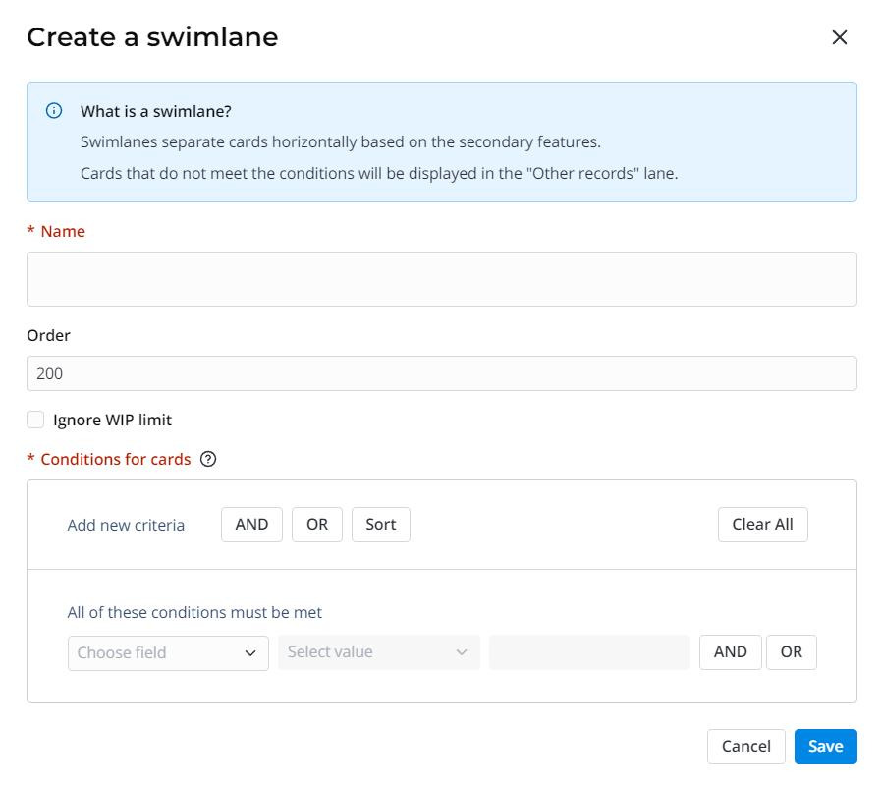This screenshot has width=880, height=787.
Task: Open the Choose field dropdown
Action: pos(157,652)
